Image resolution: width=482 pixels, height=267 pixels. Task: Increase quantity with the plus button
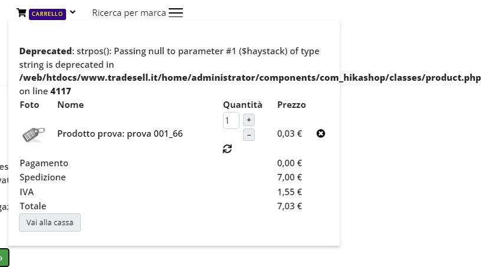(249, 120)
